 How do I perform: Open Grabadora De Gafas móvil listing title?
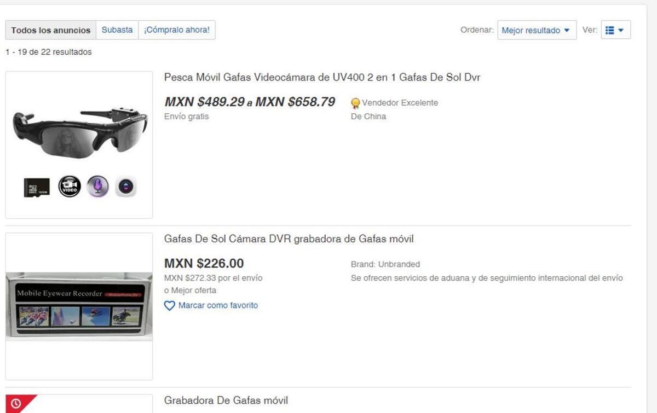pyautogui.click(x=226, y=400)
